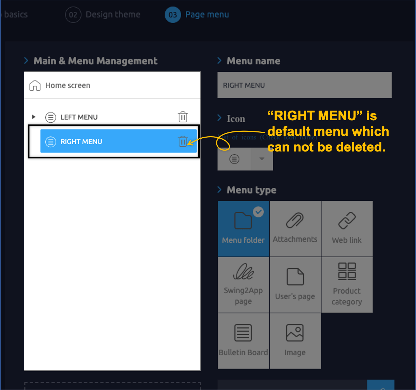The height and width of the screenshot is (390, 416).
Task: Choose the Web link menu type
Action: 347,229
